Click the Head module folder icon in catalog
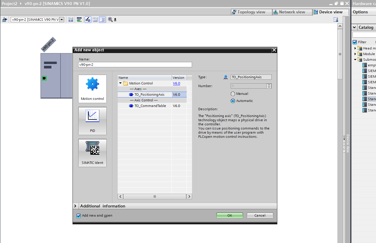This screenshot has width=376, height=243. pos(360,48)
